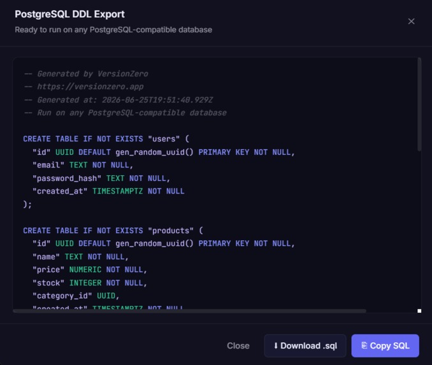Click the "email" TEXT NOT NULL line

[x=83, y=165]
